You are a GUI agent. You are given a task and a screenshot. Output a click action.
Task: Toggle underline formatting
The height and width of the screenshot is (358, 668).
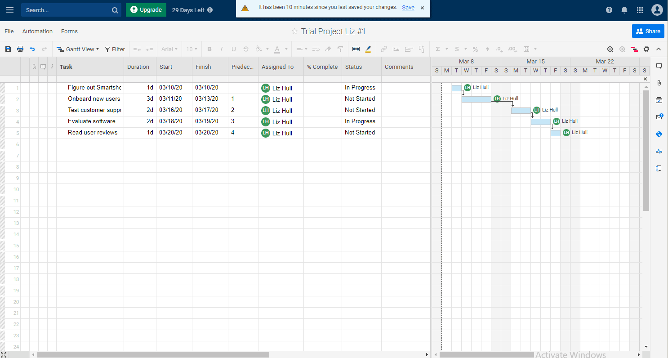[233, 49]
